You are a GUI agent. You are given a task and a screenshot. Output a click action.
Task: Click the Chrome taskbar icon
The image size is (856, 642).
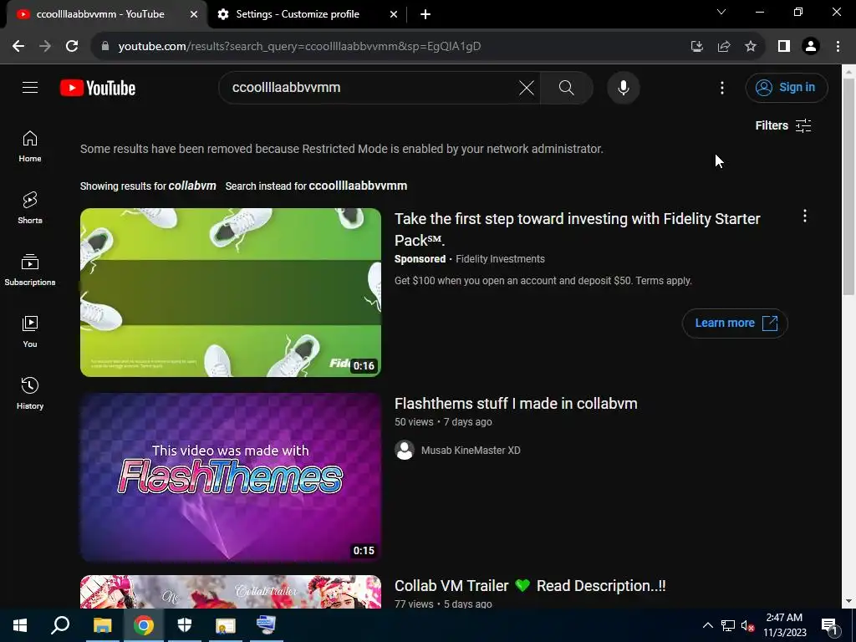tap(144, 625)
